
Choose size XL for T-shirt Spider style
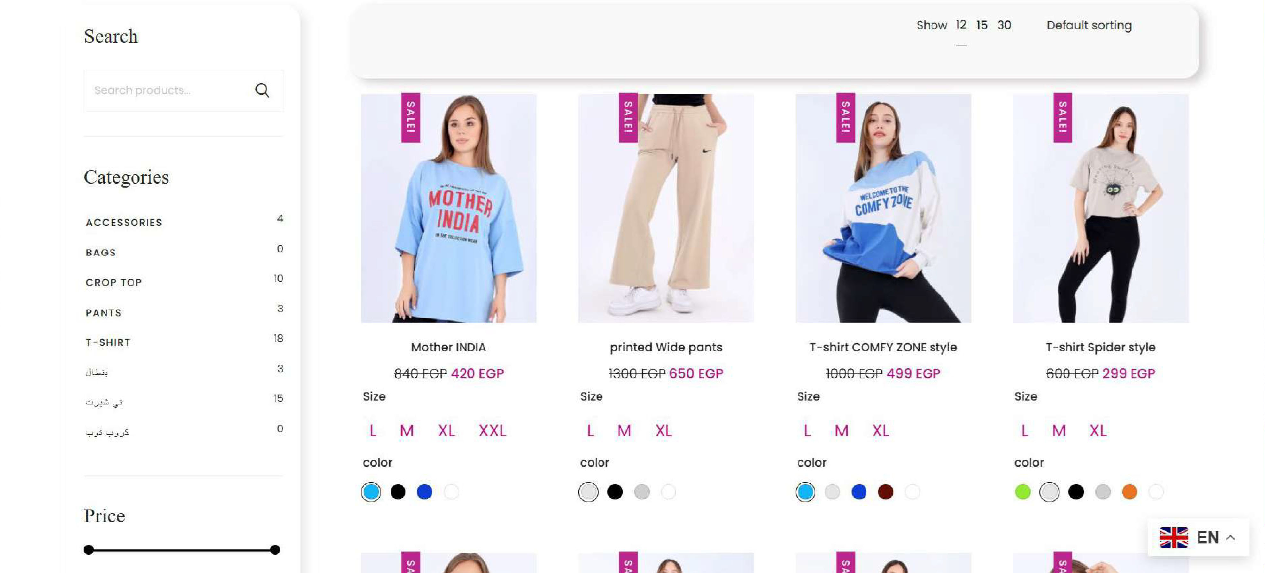(1098, 431)
